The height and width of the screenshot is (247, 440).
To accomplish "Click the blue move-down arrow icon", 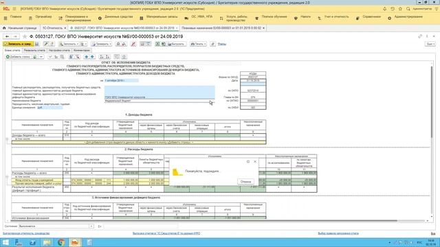I will (92, 57).
